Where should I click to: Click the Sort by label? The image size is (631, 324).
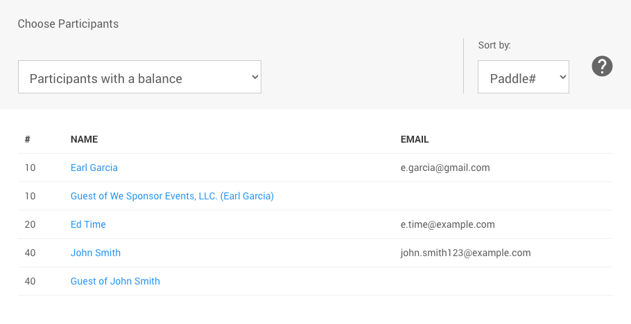[x=494, y=46]
